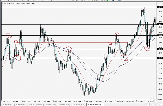Click the 1.3830 price scale value

(x=160, y=32)
